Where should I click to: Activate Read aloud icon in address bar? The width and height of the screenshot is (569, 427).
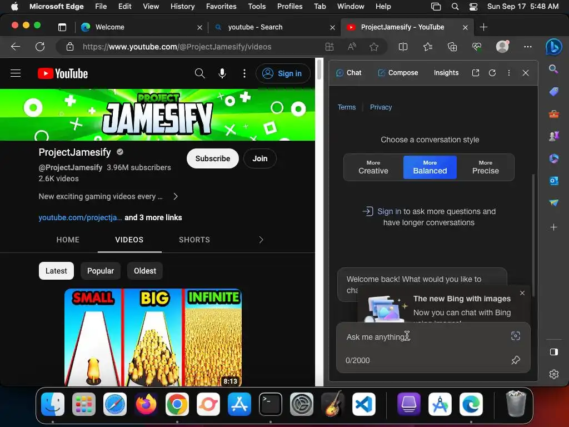[352, 47]
